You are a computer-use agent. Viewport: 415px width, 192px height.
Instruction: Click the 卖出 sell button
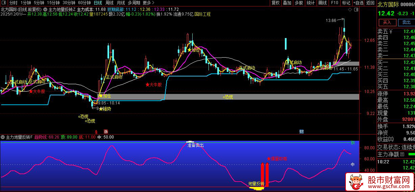[406, 22]
